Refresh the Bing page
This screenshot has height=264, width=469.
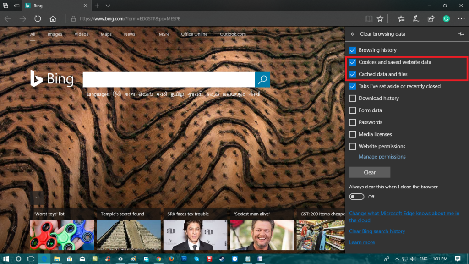coord(38,18)
